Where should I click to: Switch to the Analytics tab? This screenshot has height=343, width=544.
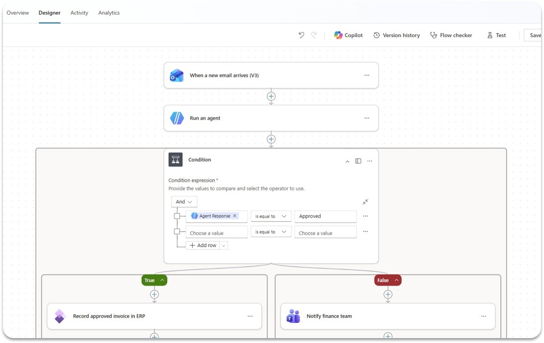coord(109,13)
